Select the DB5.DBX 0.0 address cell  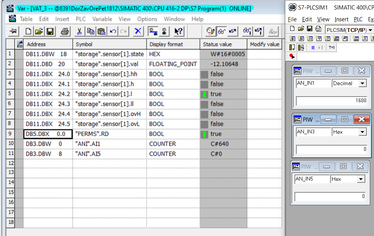48,134
